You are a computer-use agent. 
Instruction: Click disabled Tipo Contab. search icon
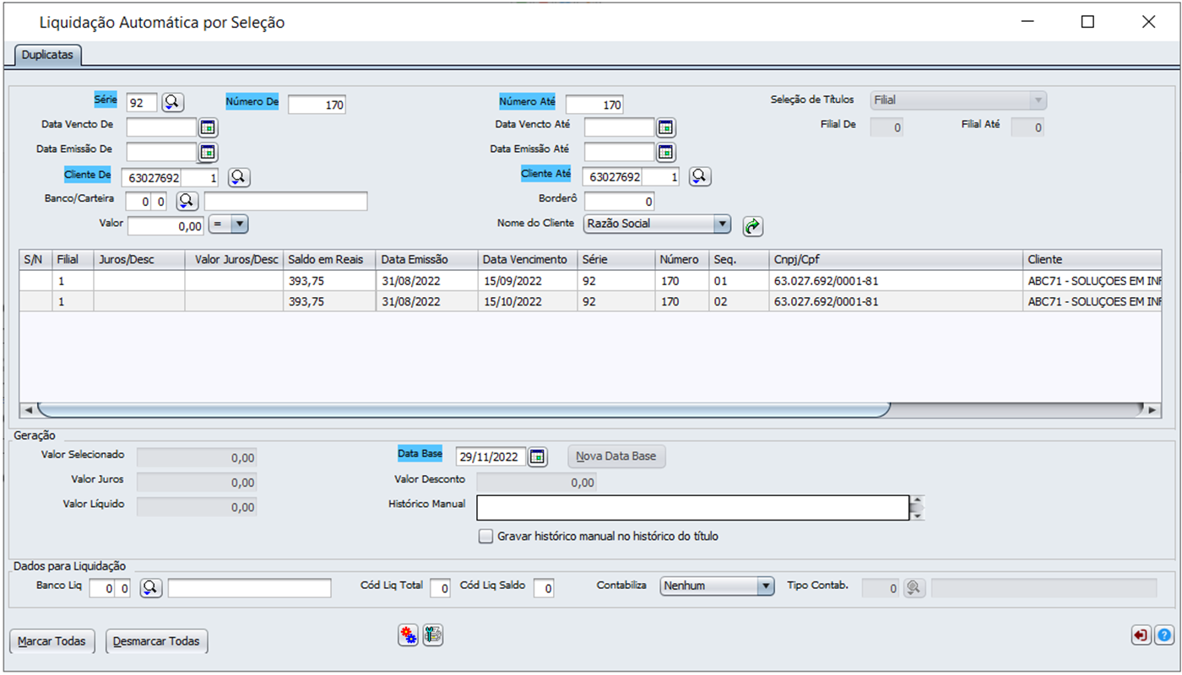913,588
